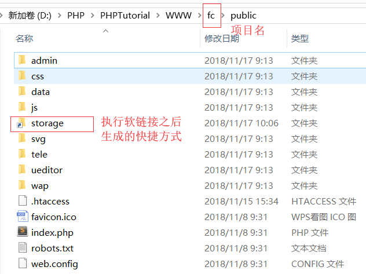The image size is (366, 274).
Task: Click the public breadcrumb segment
Action: [243, 16]
